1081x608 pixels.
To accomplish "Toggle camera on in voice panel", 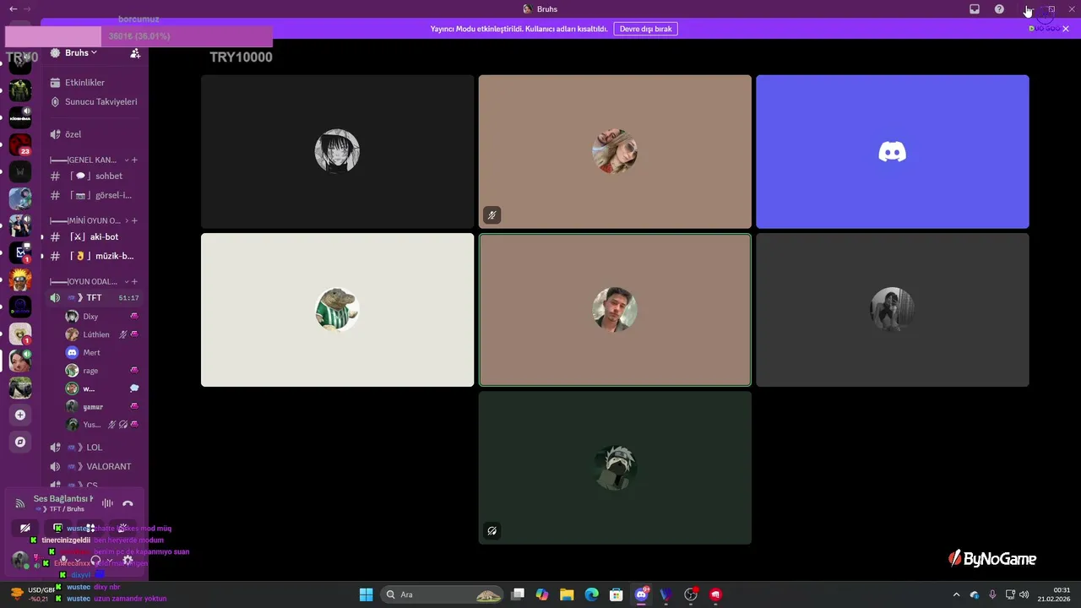I will (25, 528).
